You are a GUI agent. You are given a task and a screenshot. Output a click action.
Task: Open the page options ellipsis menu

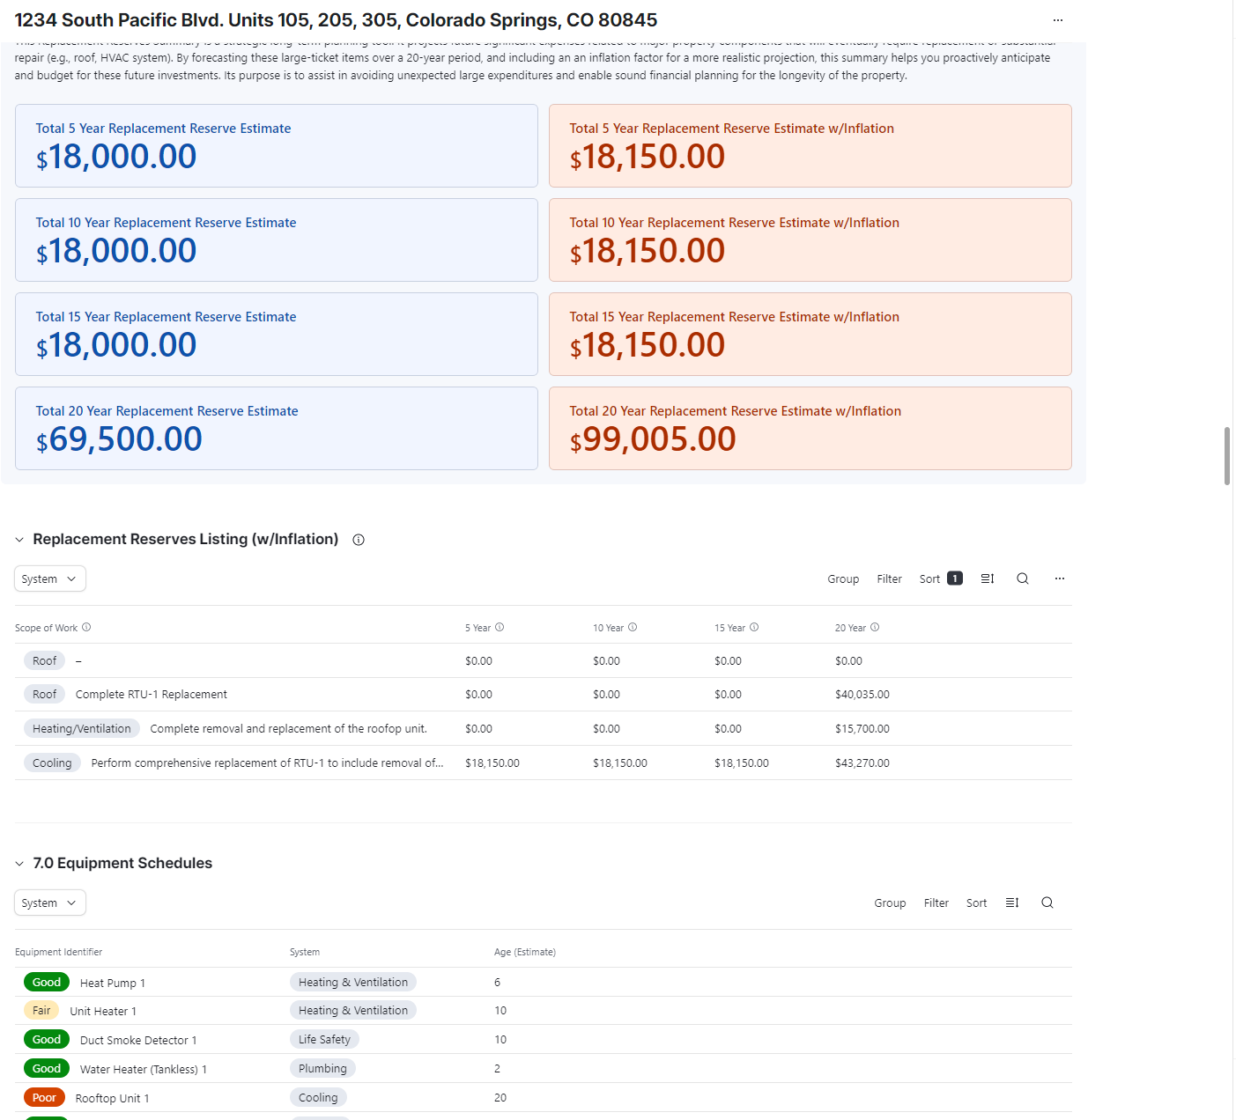[x=1057, y=20]
